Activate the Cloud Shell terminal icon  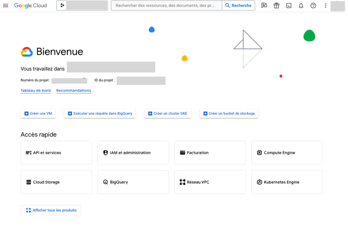(289, 6)
